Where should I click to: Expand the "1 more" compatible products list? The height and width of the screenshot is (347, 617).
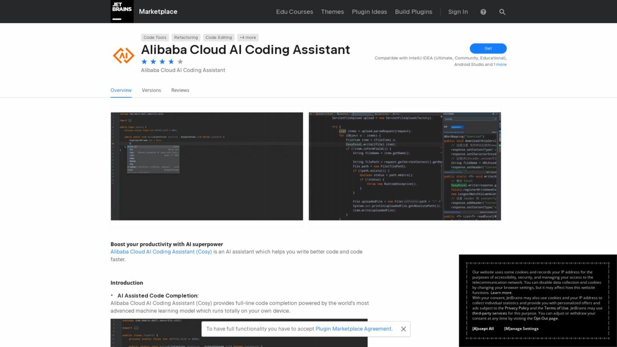pyautogui.click(x=500, y=64)
